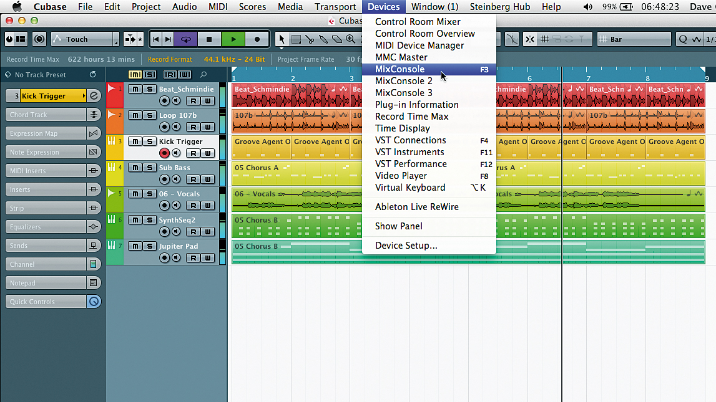Select the first Beat_Schmindie audio event
The height and width of the screenshot is (402, 716).
pyautogui.click(x=291, y=95)
